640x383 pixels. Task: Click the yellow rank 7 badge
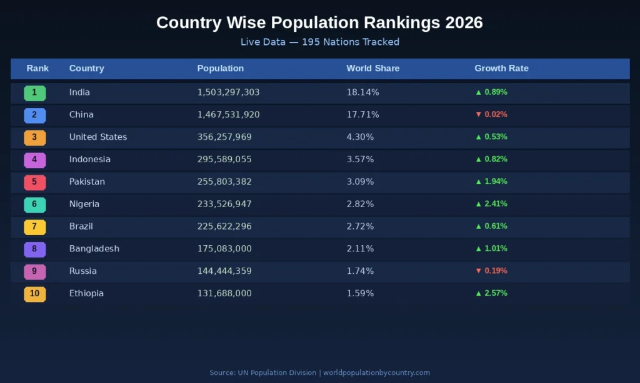point(34,227)
